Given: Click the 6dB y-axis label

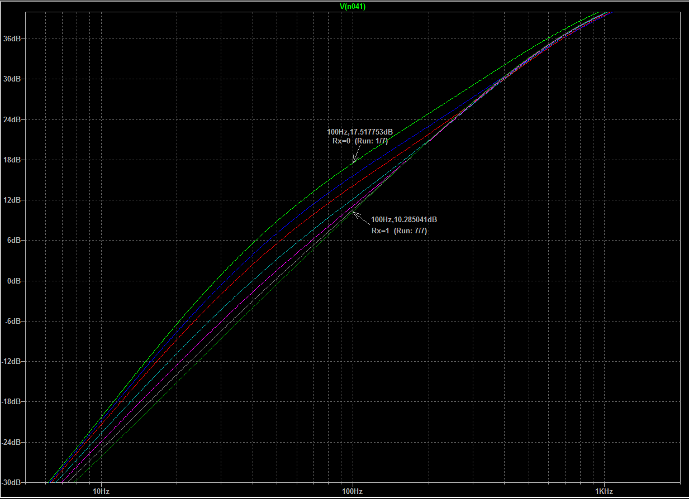Looking at the screenshot, I should click(x=13, y=241).
